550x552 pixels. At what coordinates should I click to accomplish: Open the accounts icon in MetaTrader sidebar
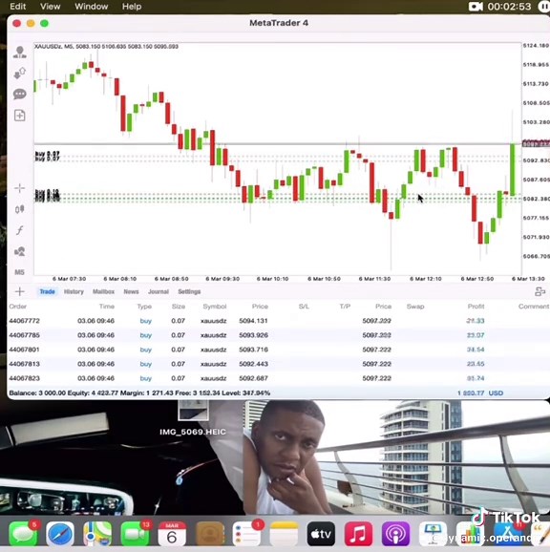(20, 53)
